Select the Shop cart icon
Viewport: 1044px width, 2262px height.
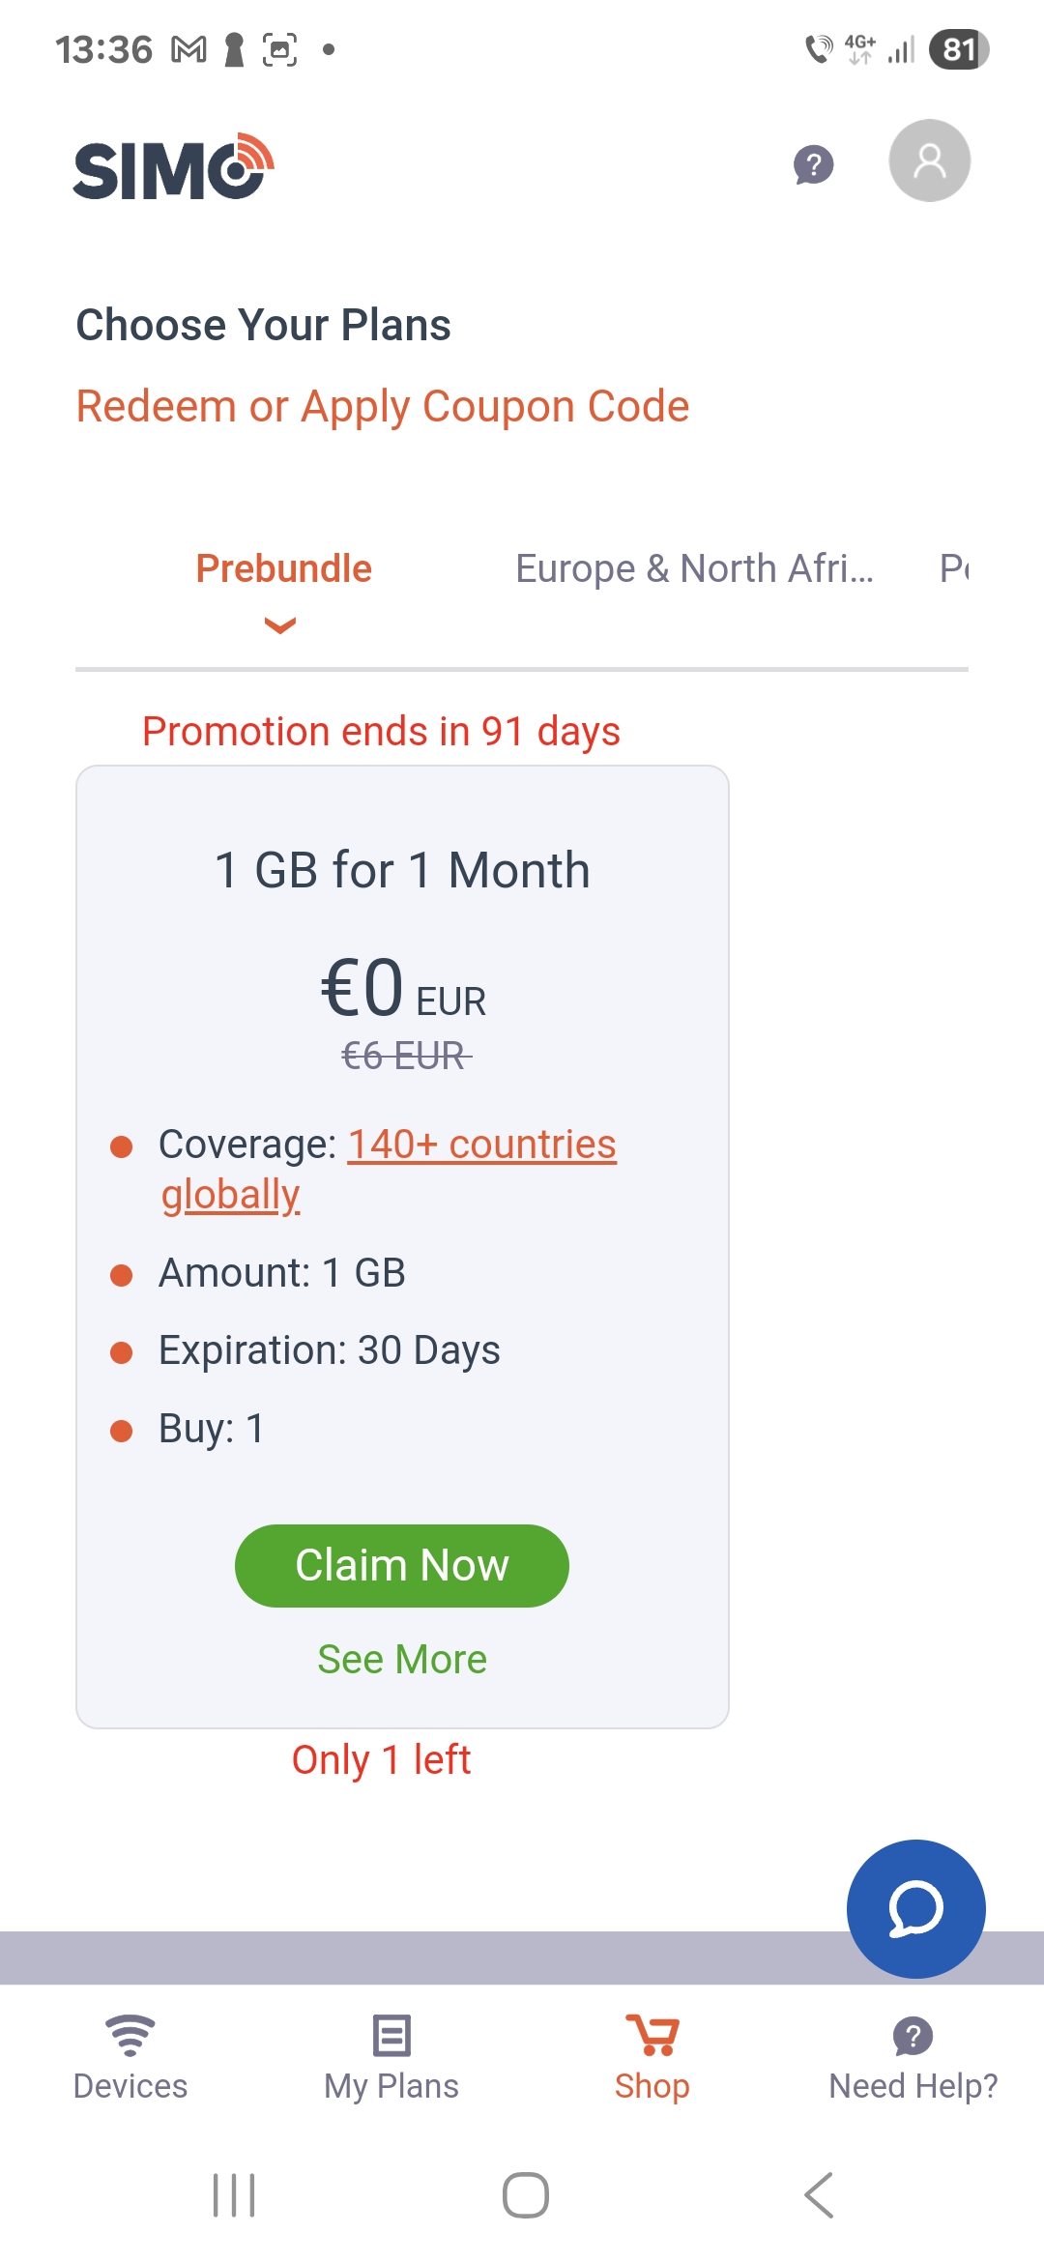pyautogui.click(x=652, y=2035)
